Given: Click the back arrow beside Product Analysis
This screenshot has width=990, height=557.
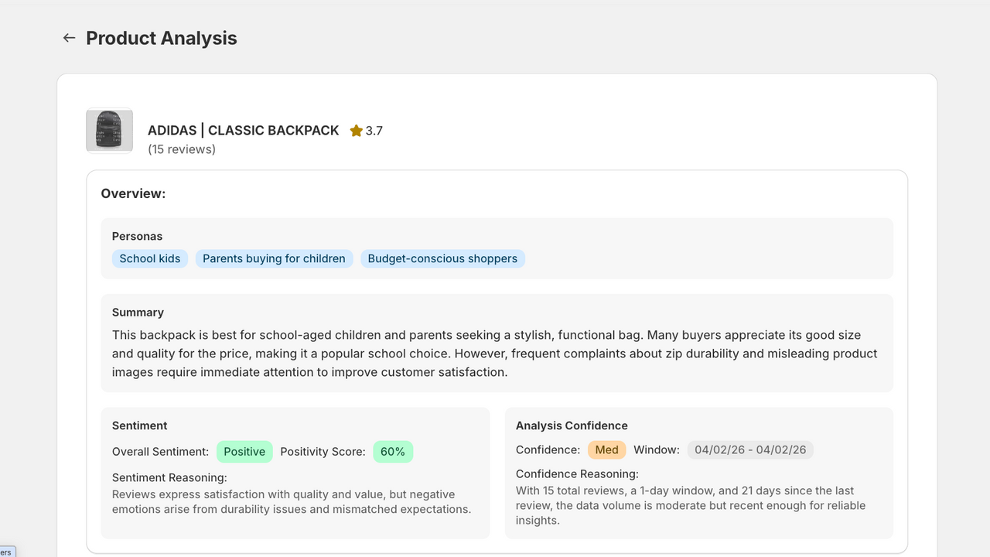Looking at the screenshot, I should point(69,38).
